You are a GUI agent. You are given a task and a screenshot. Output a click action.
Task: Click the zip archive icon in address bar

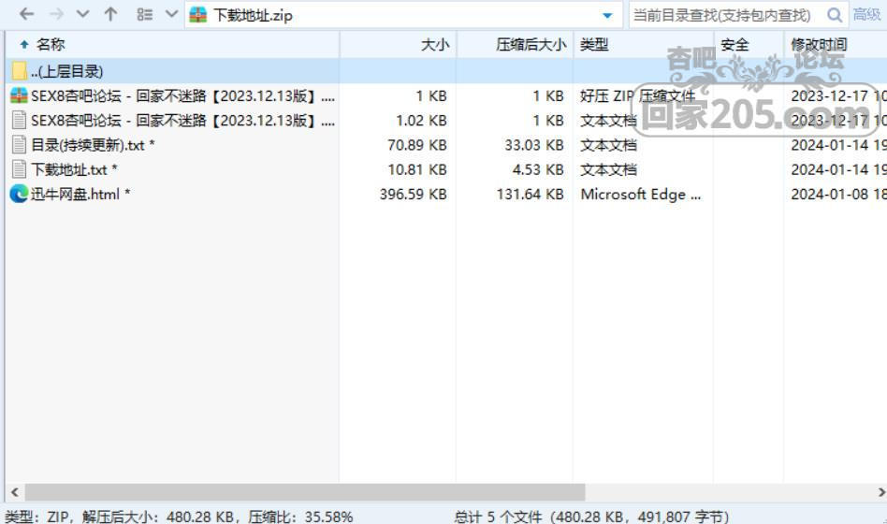pos(198,15)
